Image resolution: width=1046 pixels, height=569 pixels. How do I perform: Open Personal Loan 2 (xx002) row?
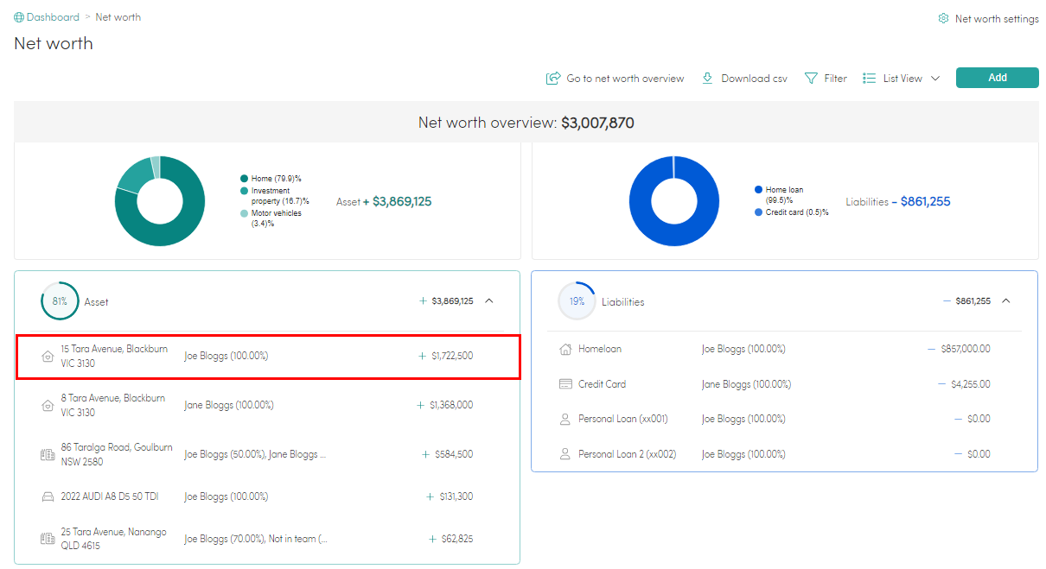click(784, 454)
